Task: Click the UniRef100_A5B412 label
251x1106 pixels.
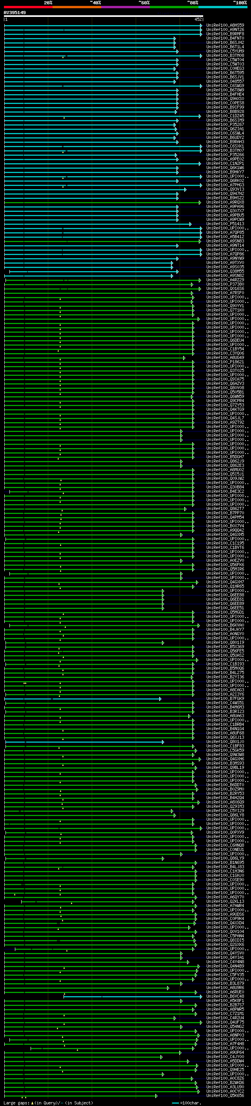Action: pyautogui.click(x=225, y=237)
